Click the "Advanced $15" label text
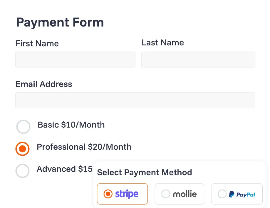 [65, 169]
